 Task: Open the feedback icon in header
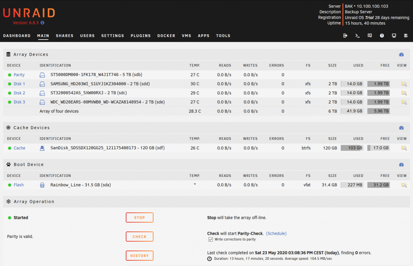[x=370, y=35]
